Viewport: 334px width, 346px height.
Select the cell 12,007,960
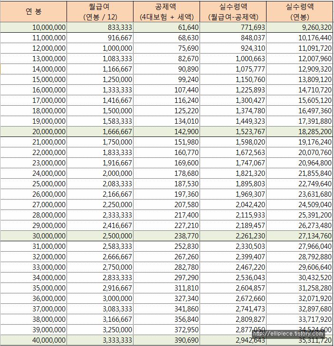(300, 59)
